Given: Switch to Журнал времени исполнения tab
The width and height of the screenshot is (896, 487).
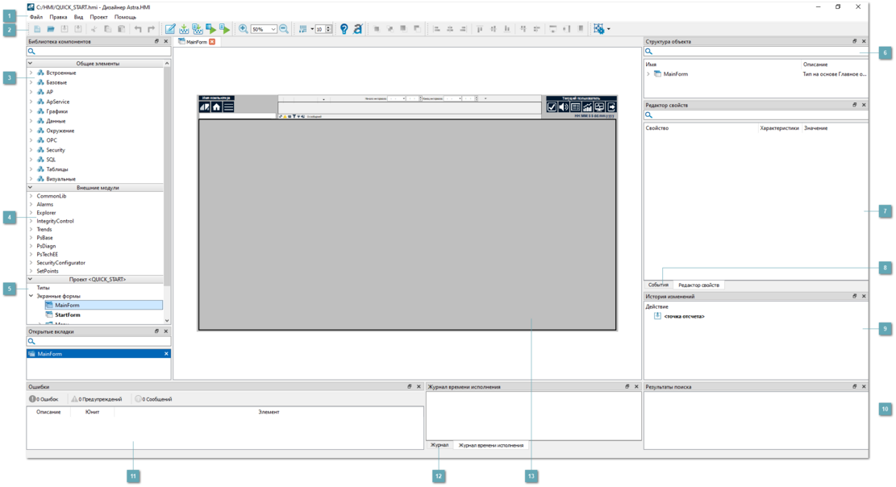Looking at the screenshot, I should click(x=490, y=445).
